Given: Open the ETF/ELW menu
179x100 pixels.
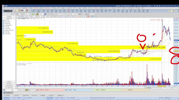Looking at the screenshot, I should pyautogui.click(x=18, y=8).
